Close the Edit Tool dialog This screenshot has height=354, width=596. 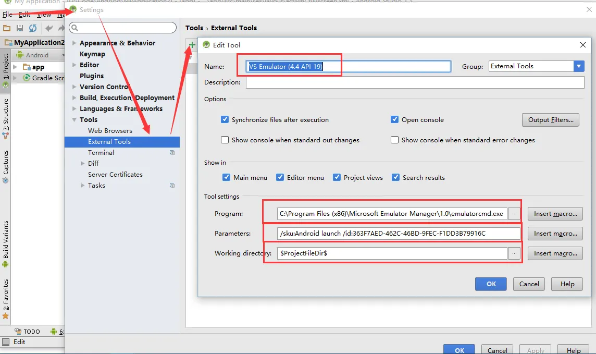tap(582, 45)
